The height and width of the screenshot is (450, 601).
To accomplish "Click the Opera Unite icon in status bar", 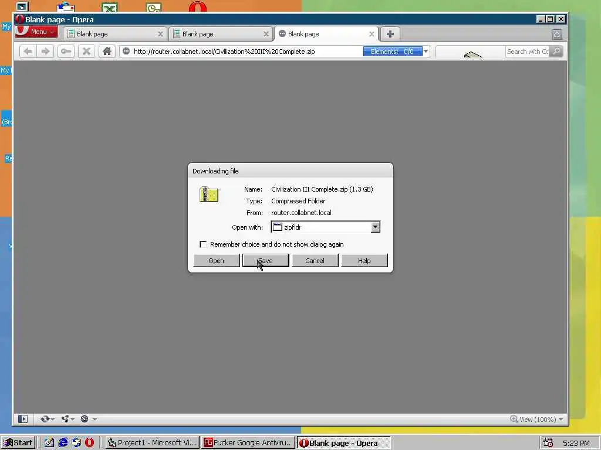I will click(x=65, y=419).
